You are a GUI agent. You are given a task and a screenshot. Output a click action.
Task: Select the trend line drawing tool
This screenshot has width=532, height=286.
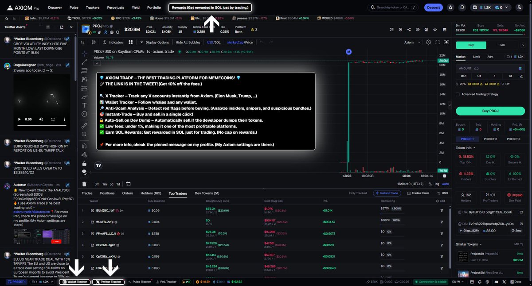[x=84, y=62]
